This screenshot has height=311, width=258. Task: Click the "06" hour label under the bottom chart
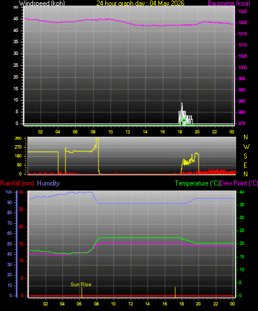click(79, 304)
